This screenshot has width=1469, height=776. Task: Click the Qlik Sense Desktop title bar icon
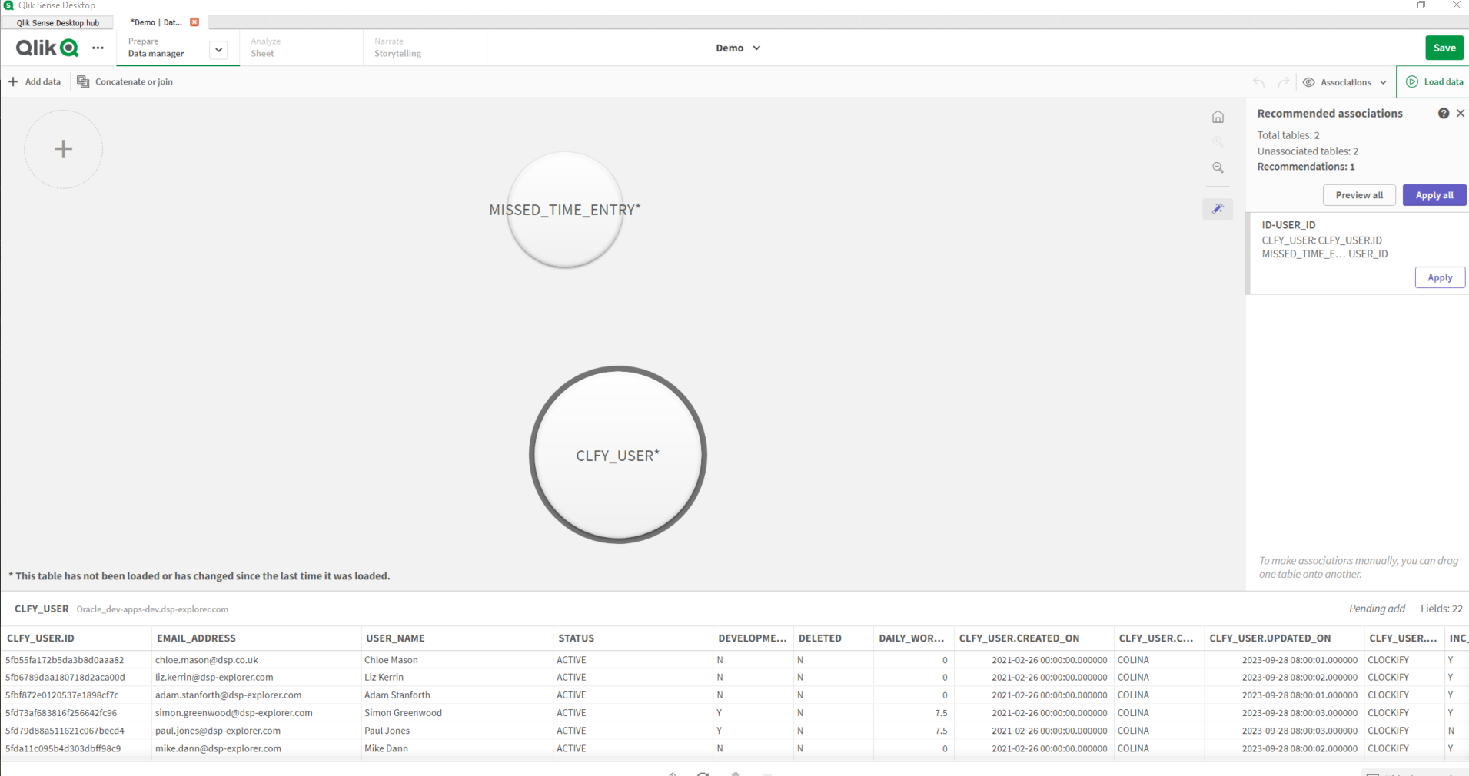(8, 5)
